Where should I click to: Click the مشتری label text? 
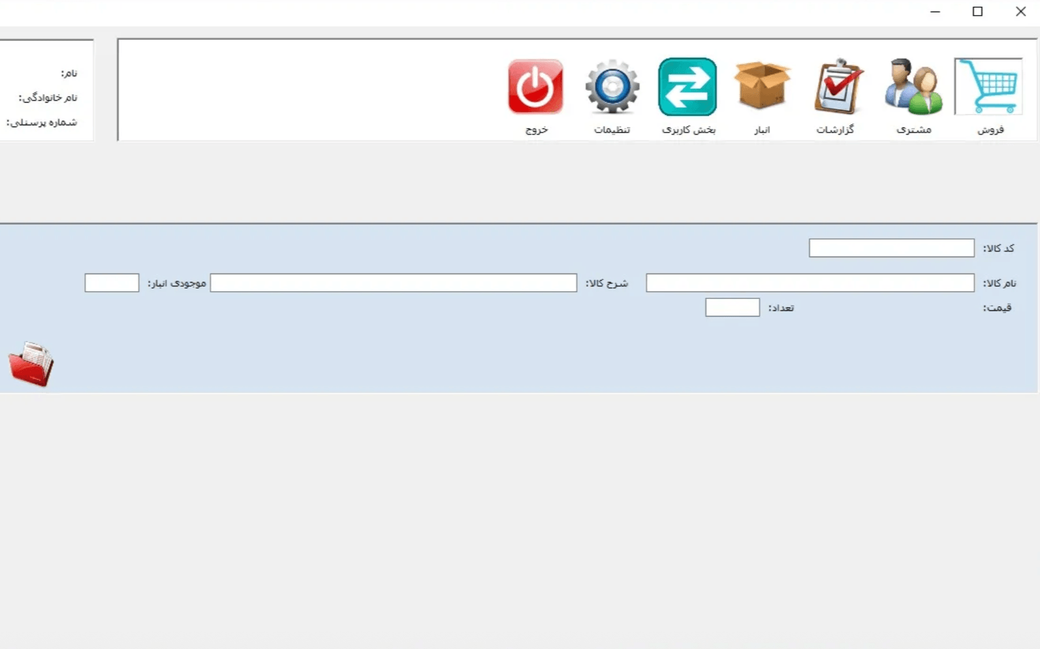pos(914,129)
